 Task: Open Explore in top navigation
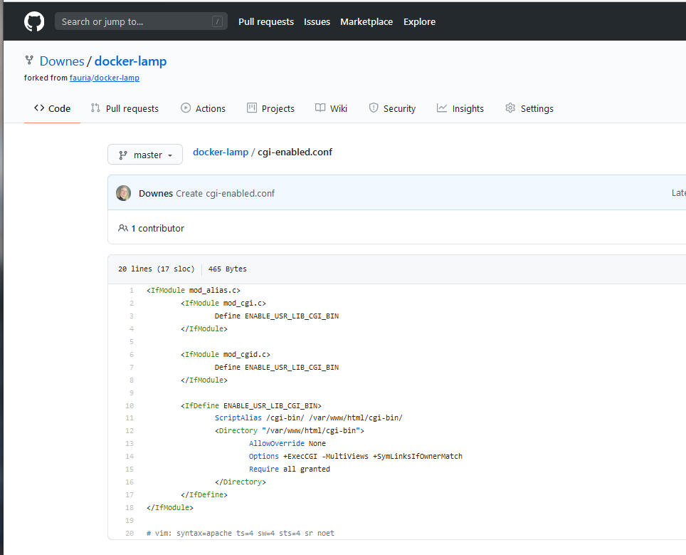pyautogui.click(x=419, y=22)
